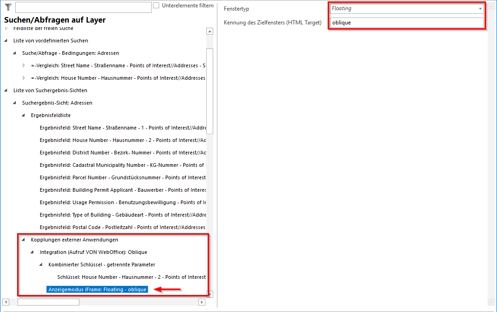Click the filter funnel icon
Screen dimensions: 497x312
point(7,7)
